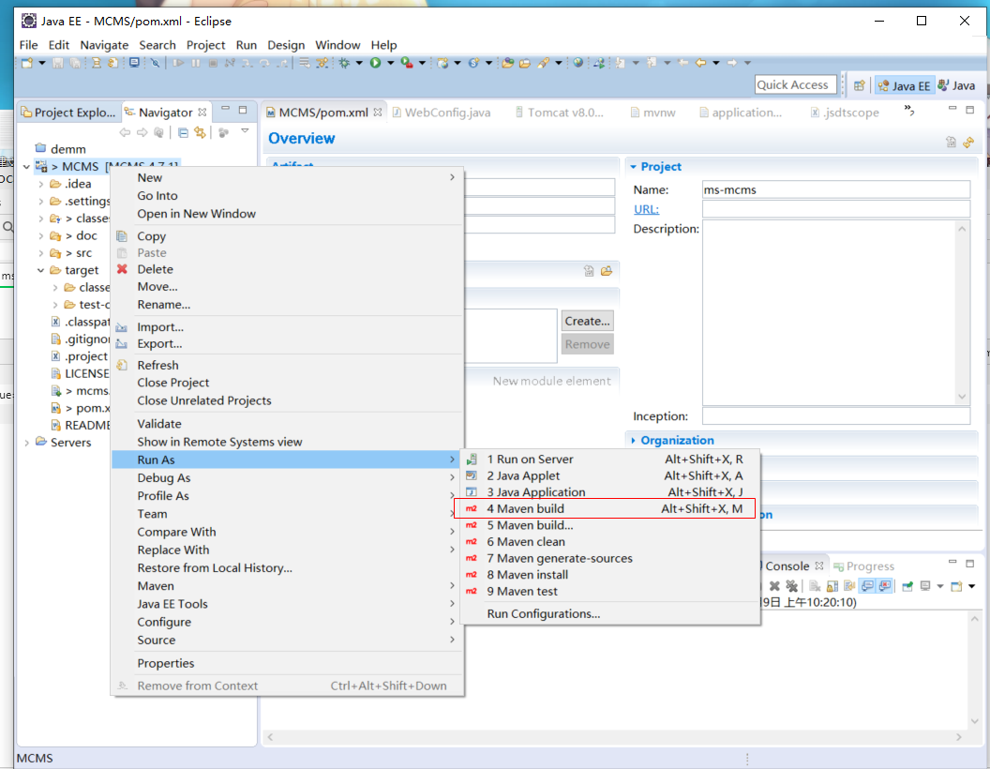Image resolution: width=990 pixels, height=769 pixels.
Task: Click the Open Type folder icon in toolbar
Action: [507, 63]
